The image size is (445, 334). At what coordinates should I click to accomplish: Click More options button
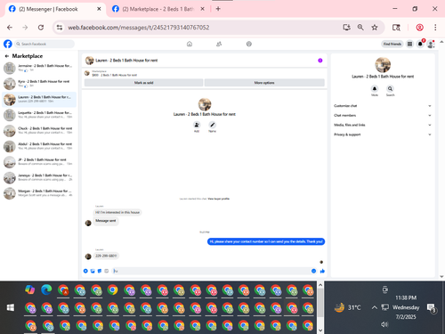[x=264, y=83]
